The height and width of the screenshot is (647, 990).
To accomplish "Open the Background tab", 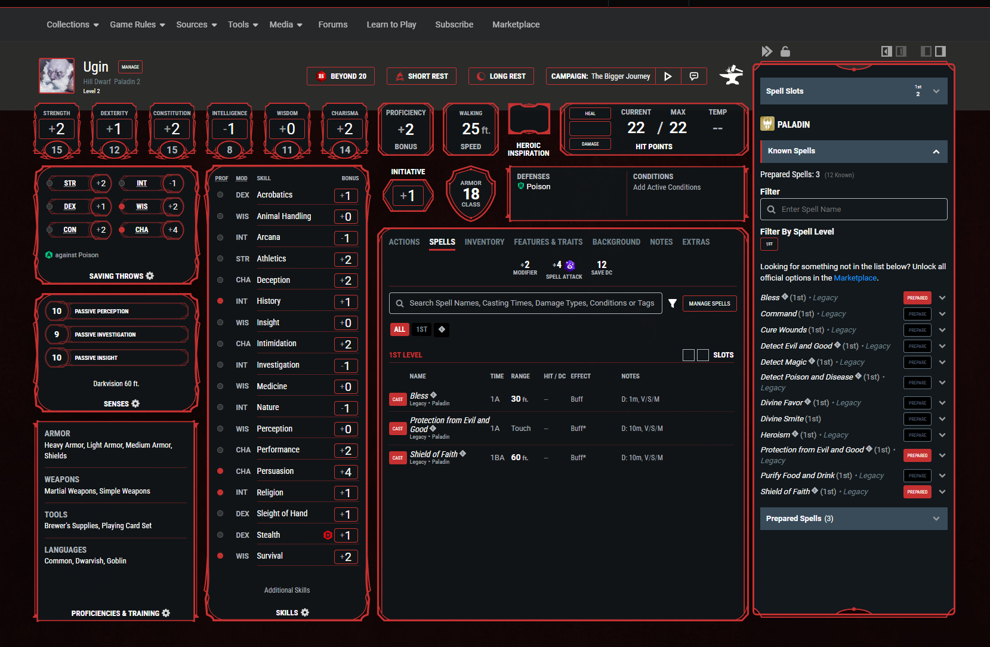I will pyautogui.click(x=616, y=242).
